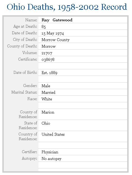
Task: Click the Date of Birth: label
Action: [25, 72]
